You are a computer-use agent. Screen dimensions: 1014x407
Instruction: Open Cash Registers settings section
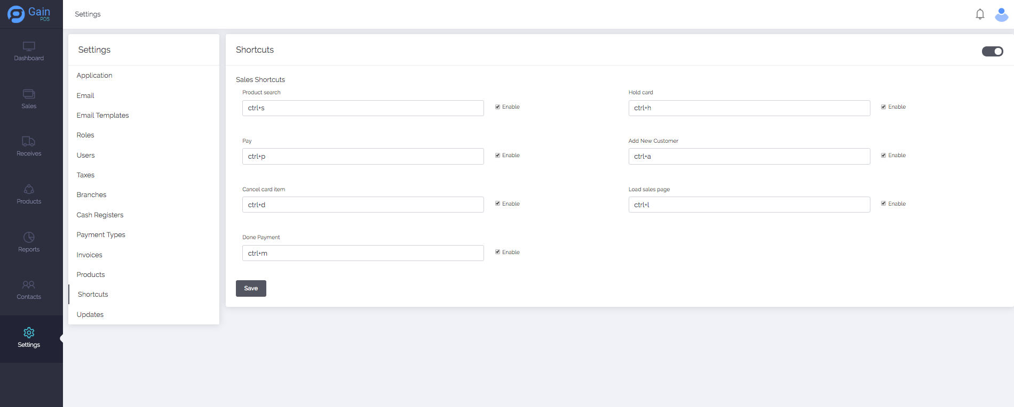tap(100, 215)
